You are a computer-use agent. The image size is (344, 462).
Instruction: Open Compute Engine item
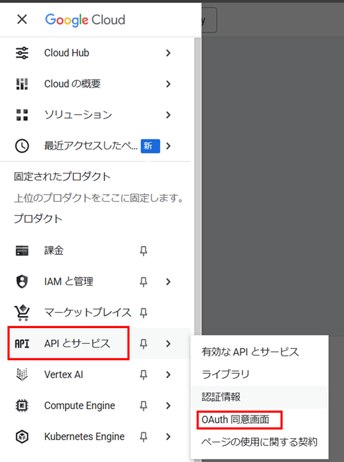pos(80,406)
